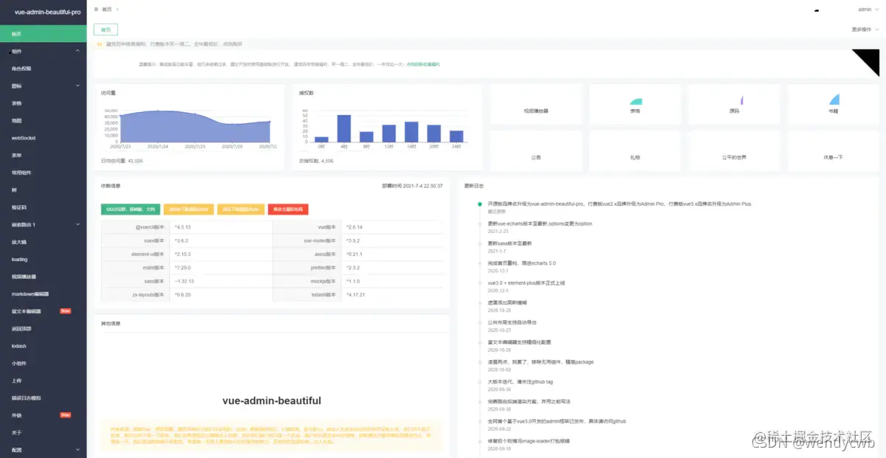This screenshot has width=886, height=458.
Task: Click the changelog entry 公共布局支持自动导出
Action: click(x=512, y=322)
